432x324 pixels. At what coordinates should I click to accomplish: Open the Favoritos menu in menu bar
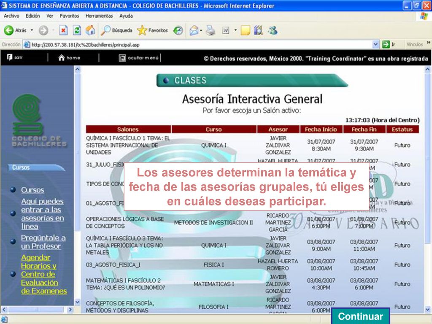click(x=70, y=16)
